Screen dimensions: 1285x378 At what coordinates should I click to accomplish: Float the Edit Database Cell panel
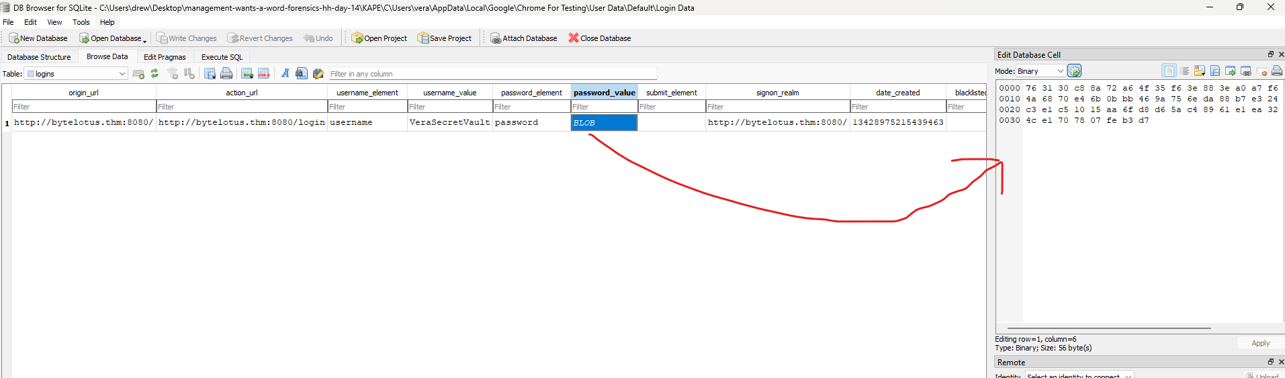pos(1271,54)
